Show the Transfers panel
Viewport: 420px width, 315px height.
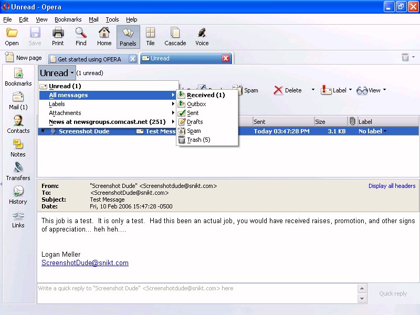[x=18, y=171]
